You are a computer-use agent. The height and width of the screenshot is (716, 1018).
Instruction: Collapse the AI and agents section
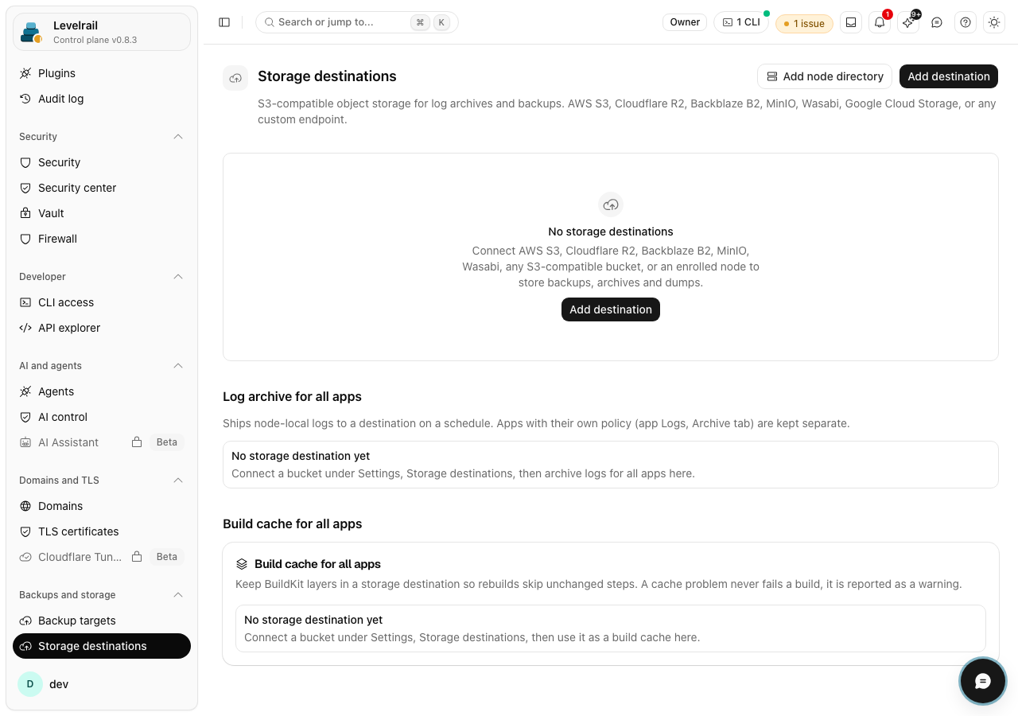tap(178, 366)
